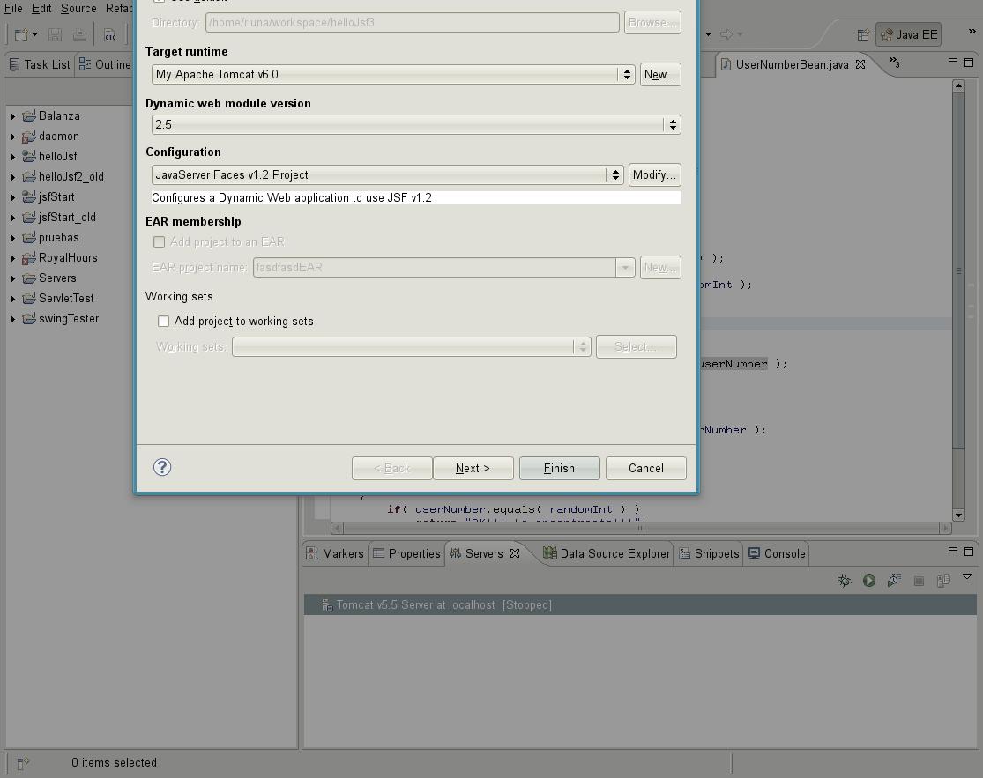Start the server in profile mode
Viewport: 983px width, 778px height.
click(x=894, y=581)
